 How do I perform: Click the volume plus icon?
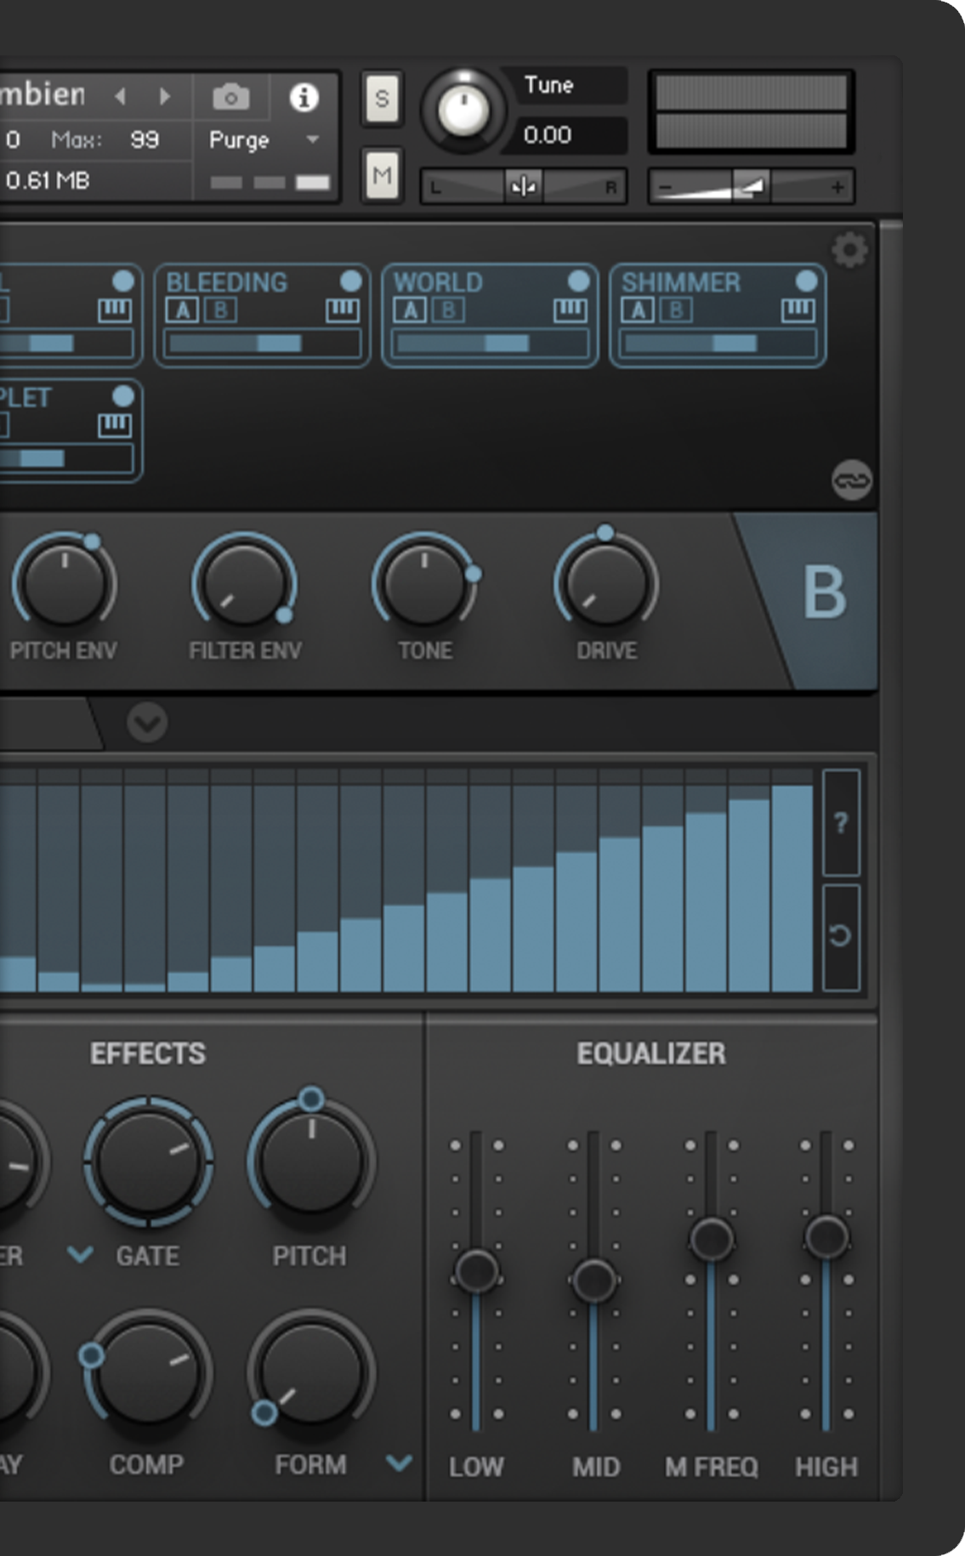[837, 186]
